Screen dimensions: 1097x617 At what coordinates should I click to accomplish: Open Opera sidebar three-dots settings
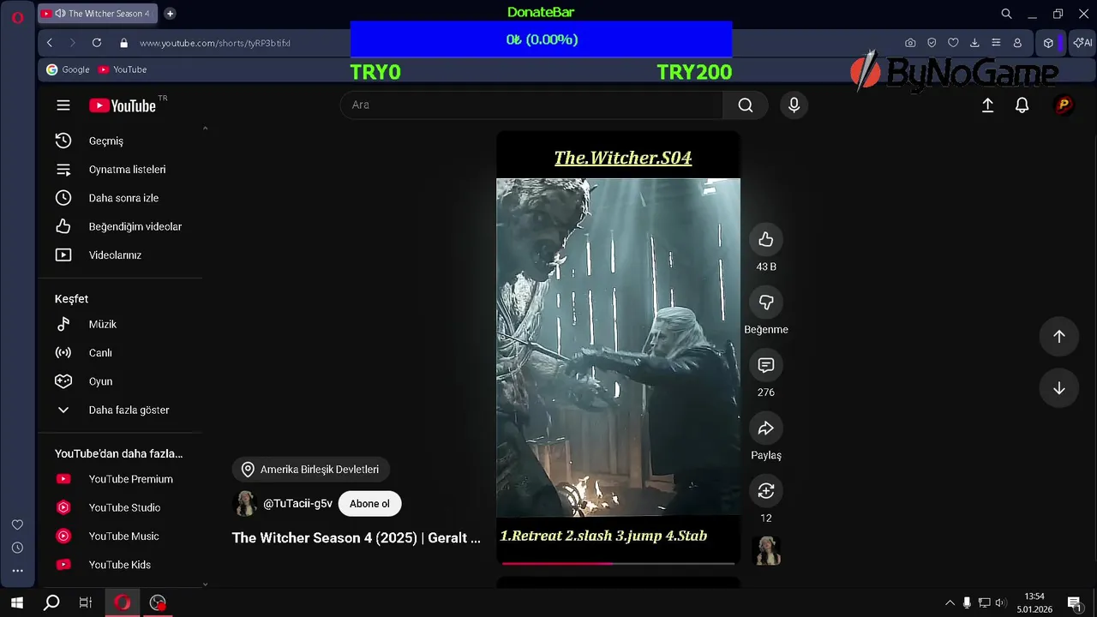click(17, 571)
